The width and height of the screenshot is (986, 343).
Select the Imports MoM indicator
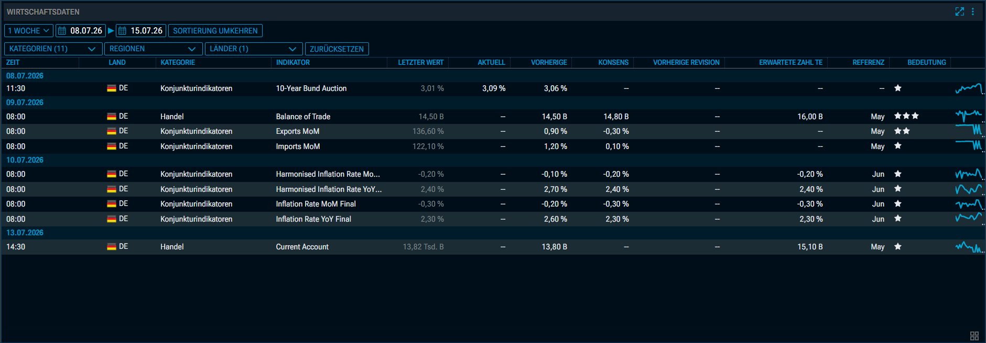point(298,146)
